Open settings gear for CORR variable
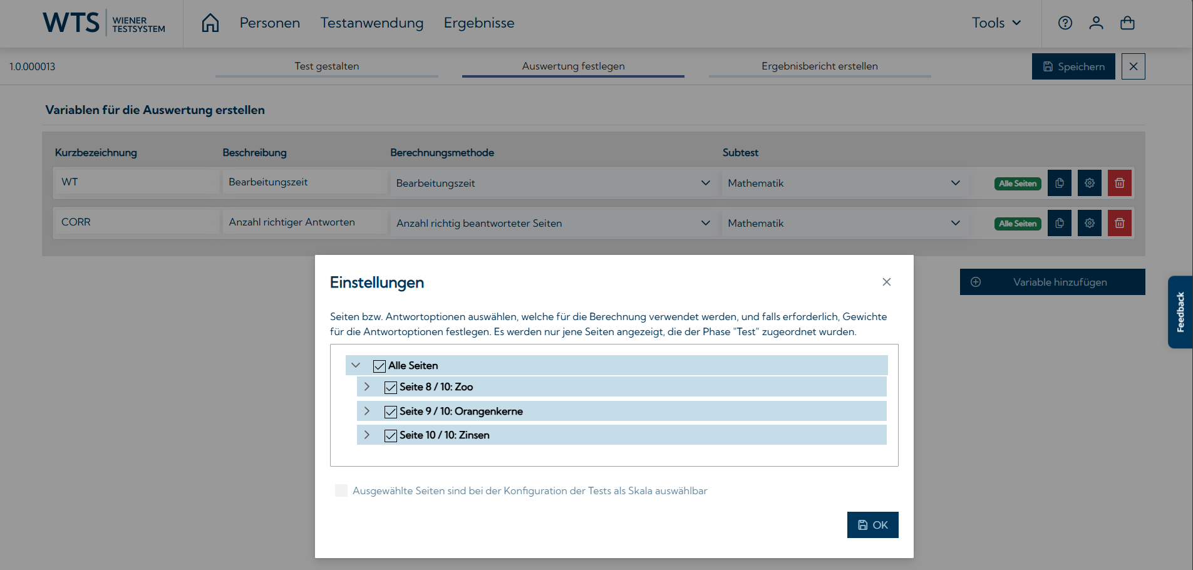 [1089, 223]
